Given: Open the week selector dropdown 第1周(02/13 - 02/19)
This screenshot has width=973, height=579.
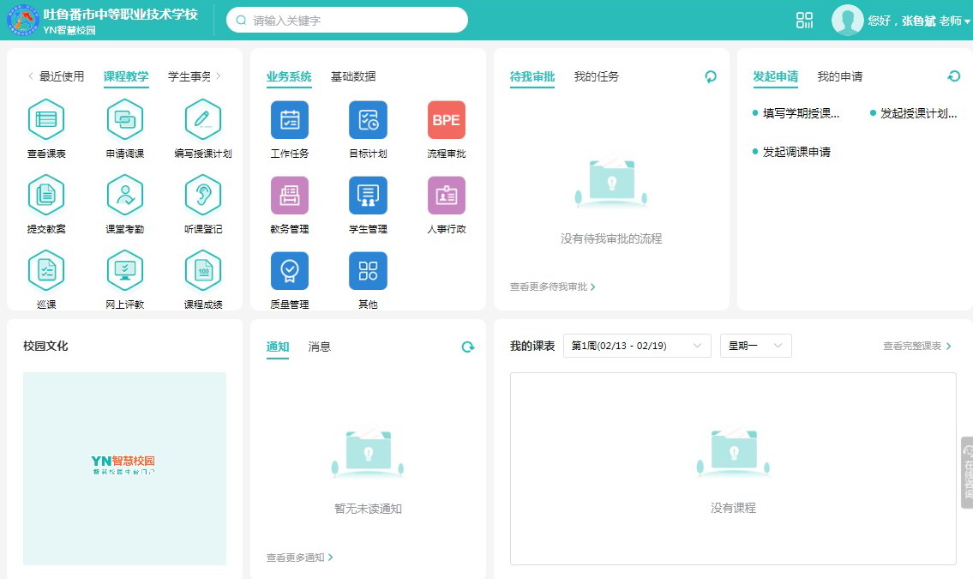Looking at the screenshot, I should pos(637,346).
